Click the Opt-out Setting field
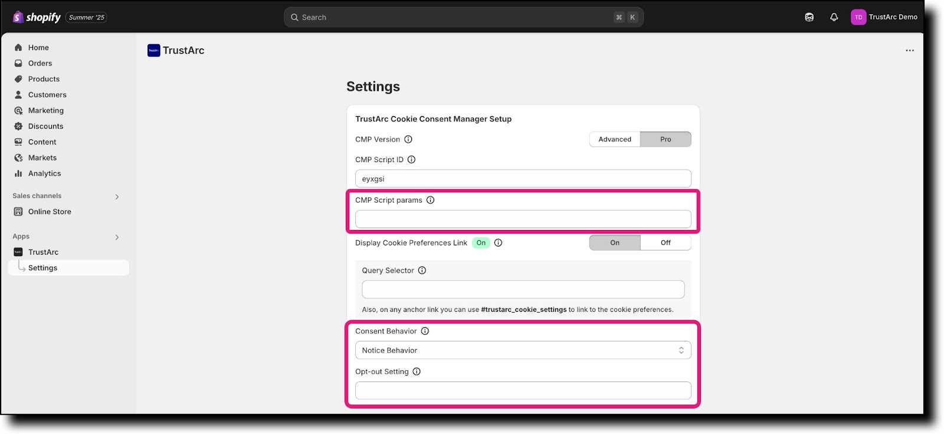 523,390
